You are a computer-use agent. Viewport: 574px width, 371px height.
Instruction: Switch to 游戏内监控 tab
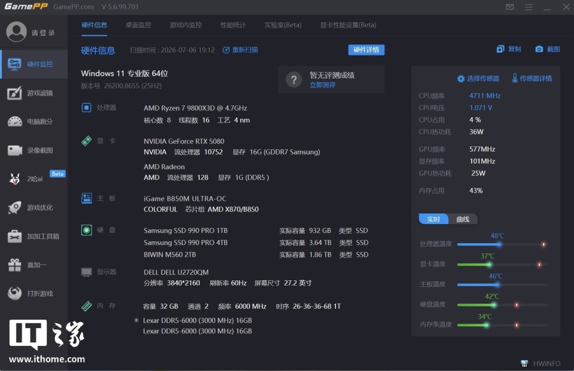pyautogui.click(x=185, y=25)
